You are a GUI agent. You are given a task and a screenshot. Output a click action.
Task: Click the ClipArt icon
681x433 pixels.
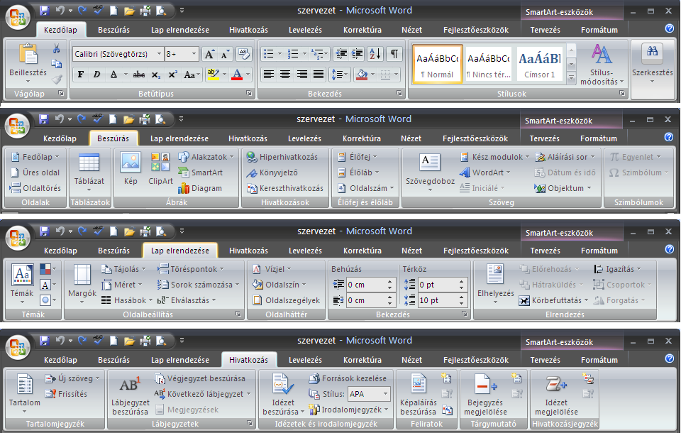tap(160, 162)
